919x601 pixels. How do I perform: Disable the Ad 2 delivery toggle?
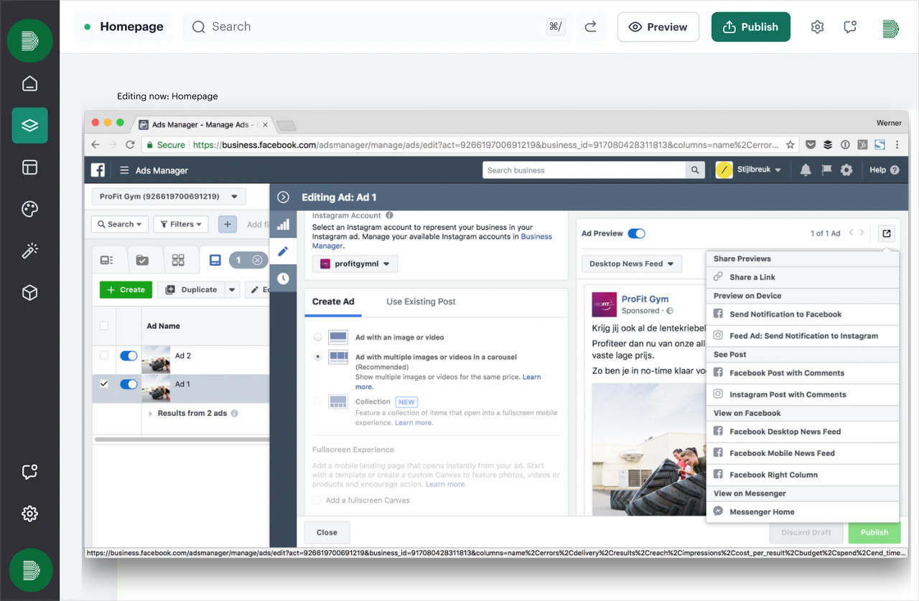click(x=129, y=355)
